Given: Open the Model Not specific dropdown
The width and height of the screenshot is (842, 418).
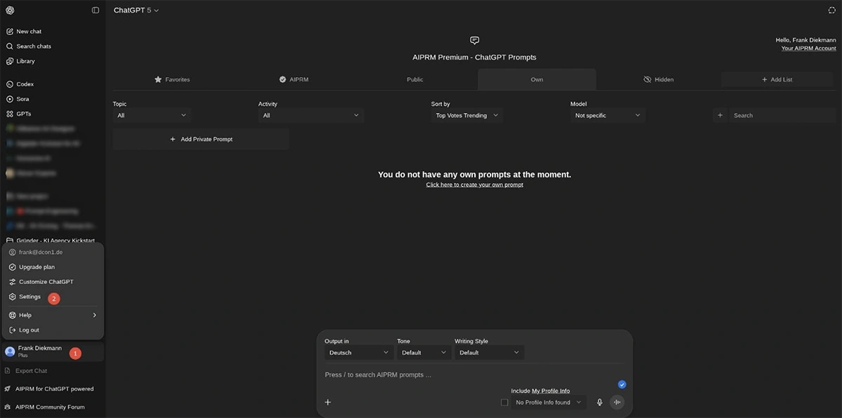Looking at the screenshot, I should pyautogui.click(x=608, y=115).
